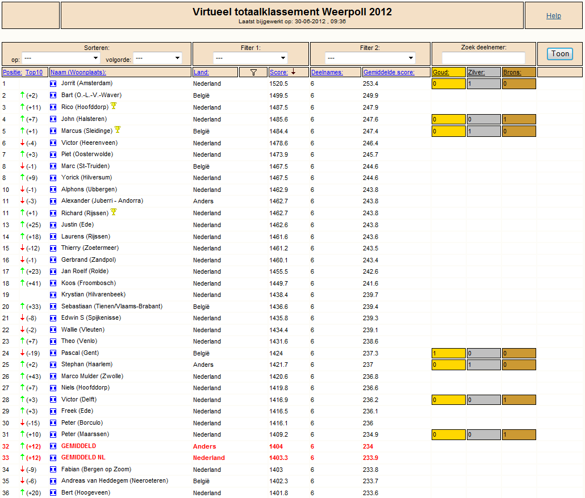
Task: Click the trophy icon beside Richard (Rijssen)
Action: (x=114, y=212)
